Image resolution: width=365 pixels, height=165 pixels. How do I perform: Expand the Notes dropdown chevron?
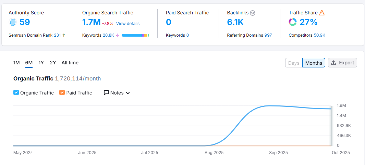(128, 93)
